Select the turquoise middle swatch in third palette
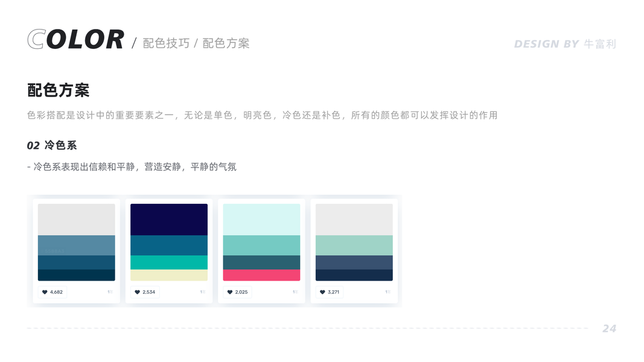This screenshot has height=362, width=644. click(261, 245)
